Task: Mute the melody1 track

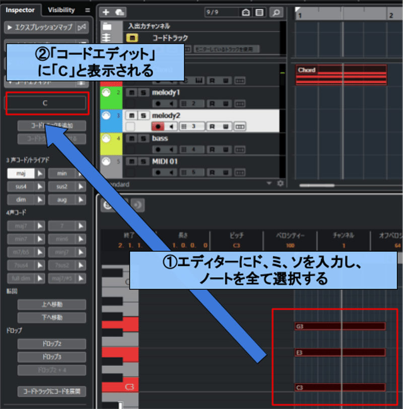Action: (131, 93)
